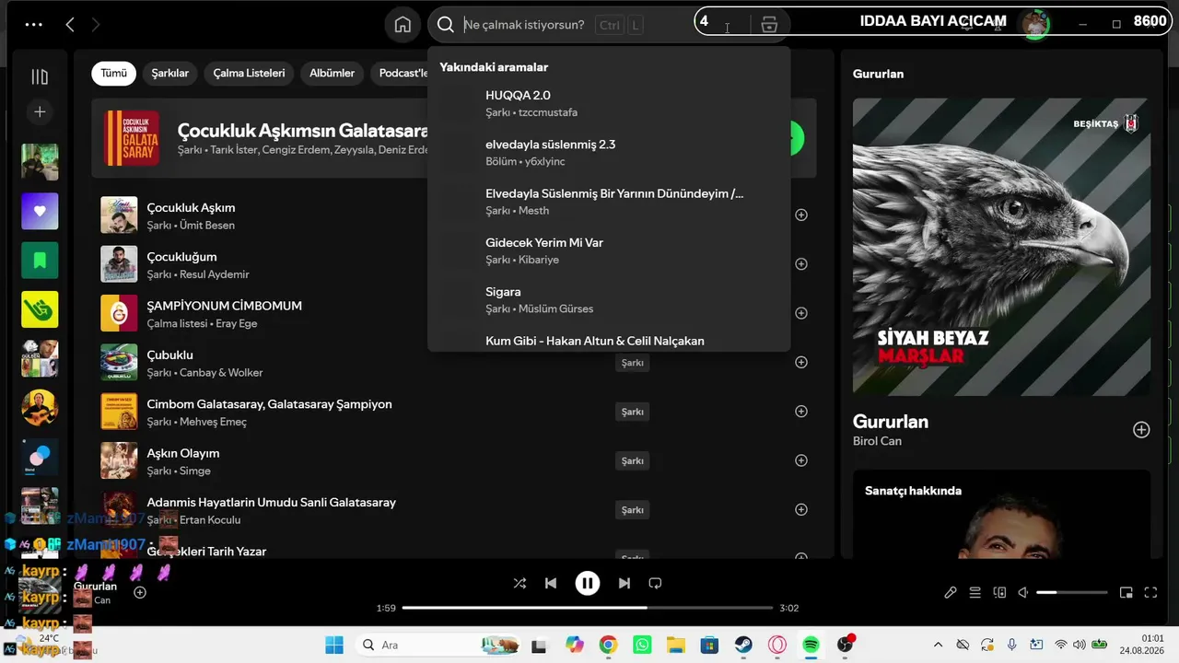This screenshot has height=663, width=1179.
Task: Open the Aşkın Olayım song result
Action: pyautogui.click(x=183, y=453)
